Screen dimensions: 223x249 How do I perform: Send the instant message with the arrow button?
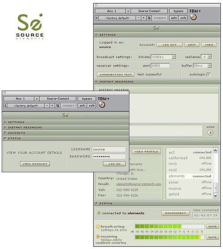point(211,133)
